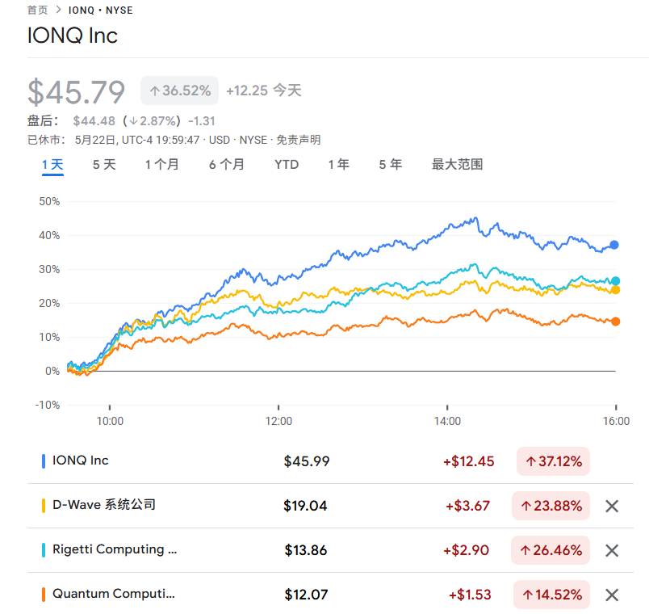Viewport: 649px width, 614px height.
Task: Click the cyan endpoint dot on the chart line
Action: coord(615,280)
